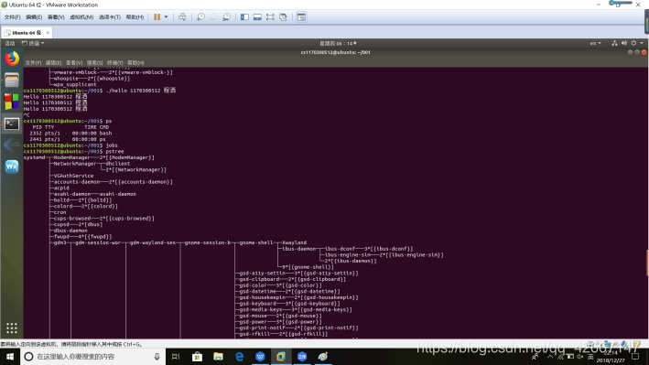Open the snapshot manager toolbar icon
Screen dimensions: 649x365
point(226,17)
